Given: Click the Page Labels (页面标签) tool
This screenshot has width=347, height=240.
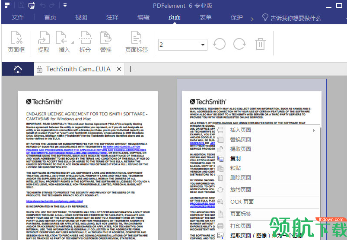Looking at the screenshot, I should point(136,42).
